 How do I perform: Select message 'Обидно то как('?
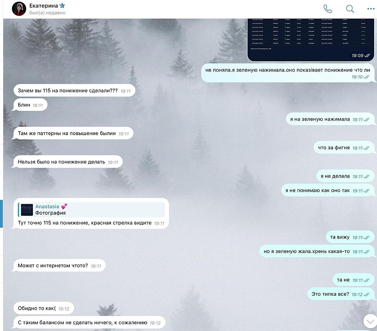click(44, 308)
